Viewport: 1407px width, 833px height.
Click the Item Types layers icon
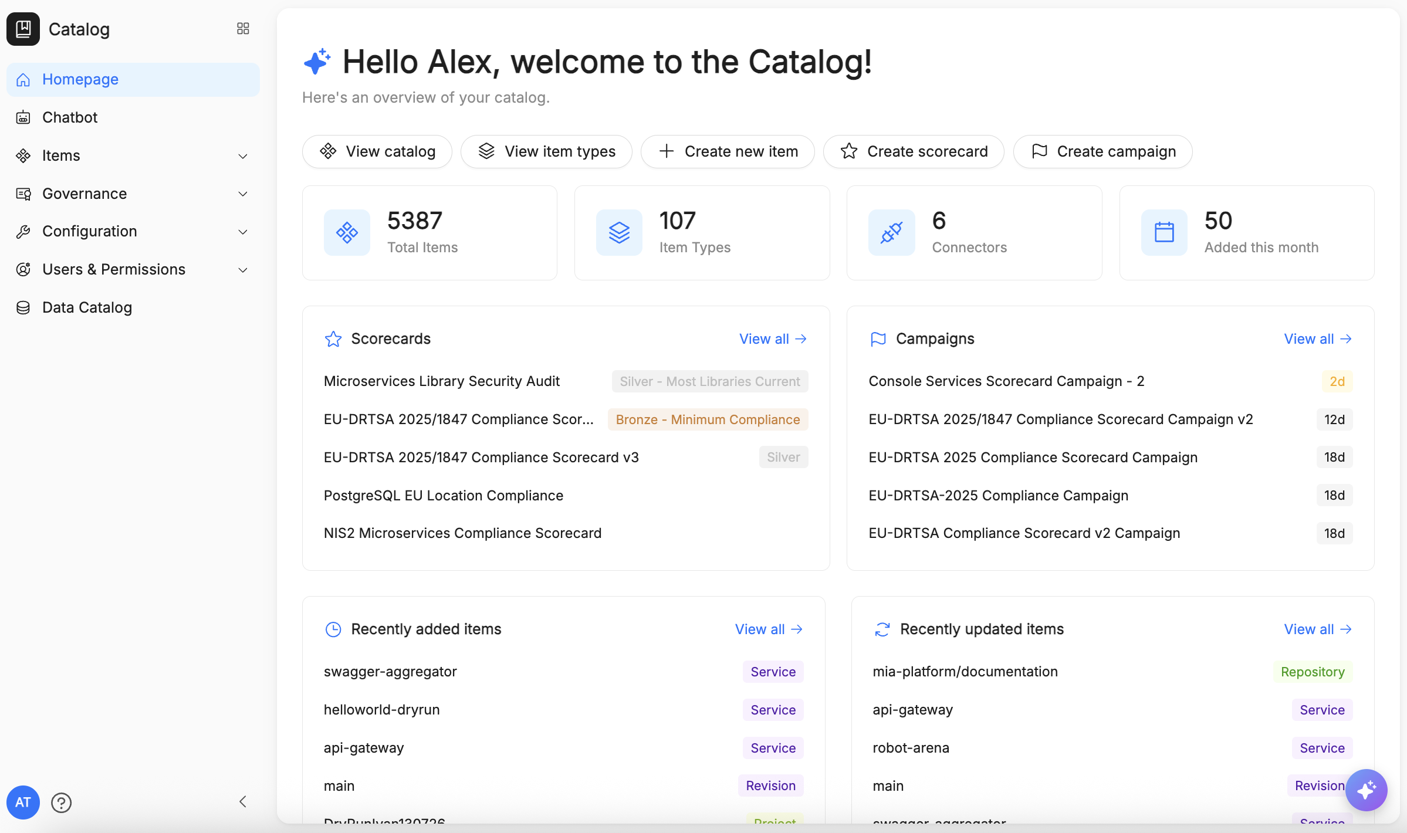(x=619, y=233)
